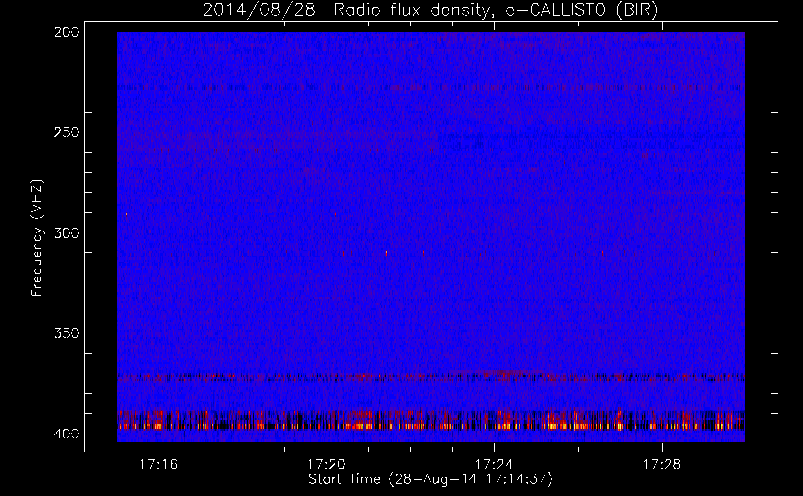Click the 'Frequency (MHZ)' vertical axis label
The height and width of the screenshot is (496, 803).
pyautogui.click(x=37, y=238)
